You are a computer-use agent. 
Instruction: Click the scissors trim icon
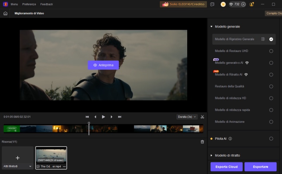202,117
